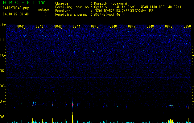Click the 1.0 kHz frequency label
This screenshot has width=194, height=123.
coord(3,55)
